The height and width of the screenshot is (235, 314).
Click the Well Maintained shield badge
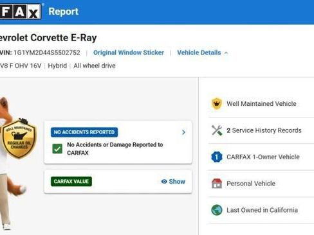pos(19,139)
